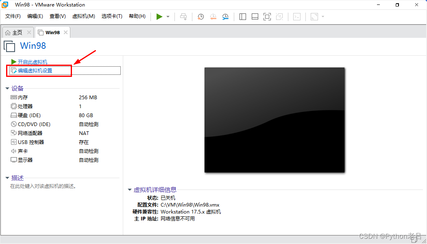Open the 选项卡(T) menu
This screenshot has width=427, height=244.
pos(112,16)
